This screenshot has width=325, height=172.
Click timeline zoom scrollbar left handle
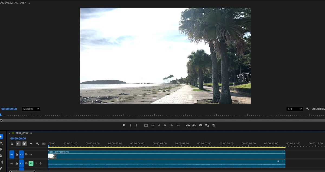point(10,171)
